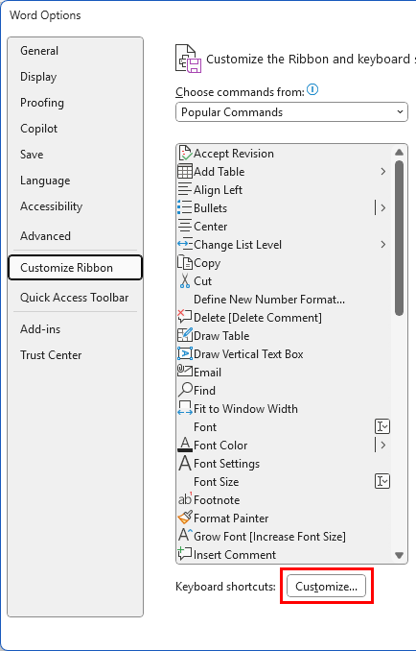Select the Format Painter brush icon
Screen dimensions: 416x651
pos(185,518)
